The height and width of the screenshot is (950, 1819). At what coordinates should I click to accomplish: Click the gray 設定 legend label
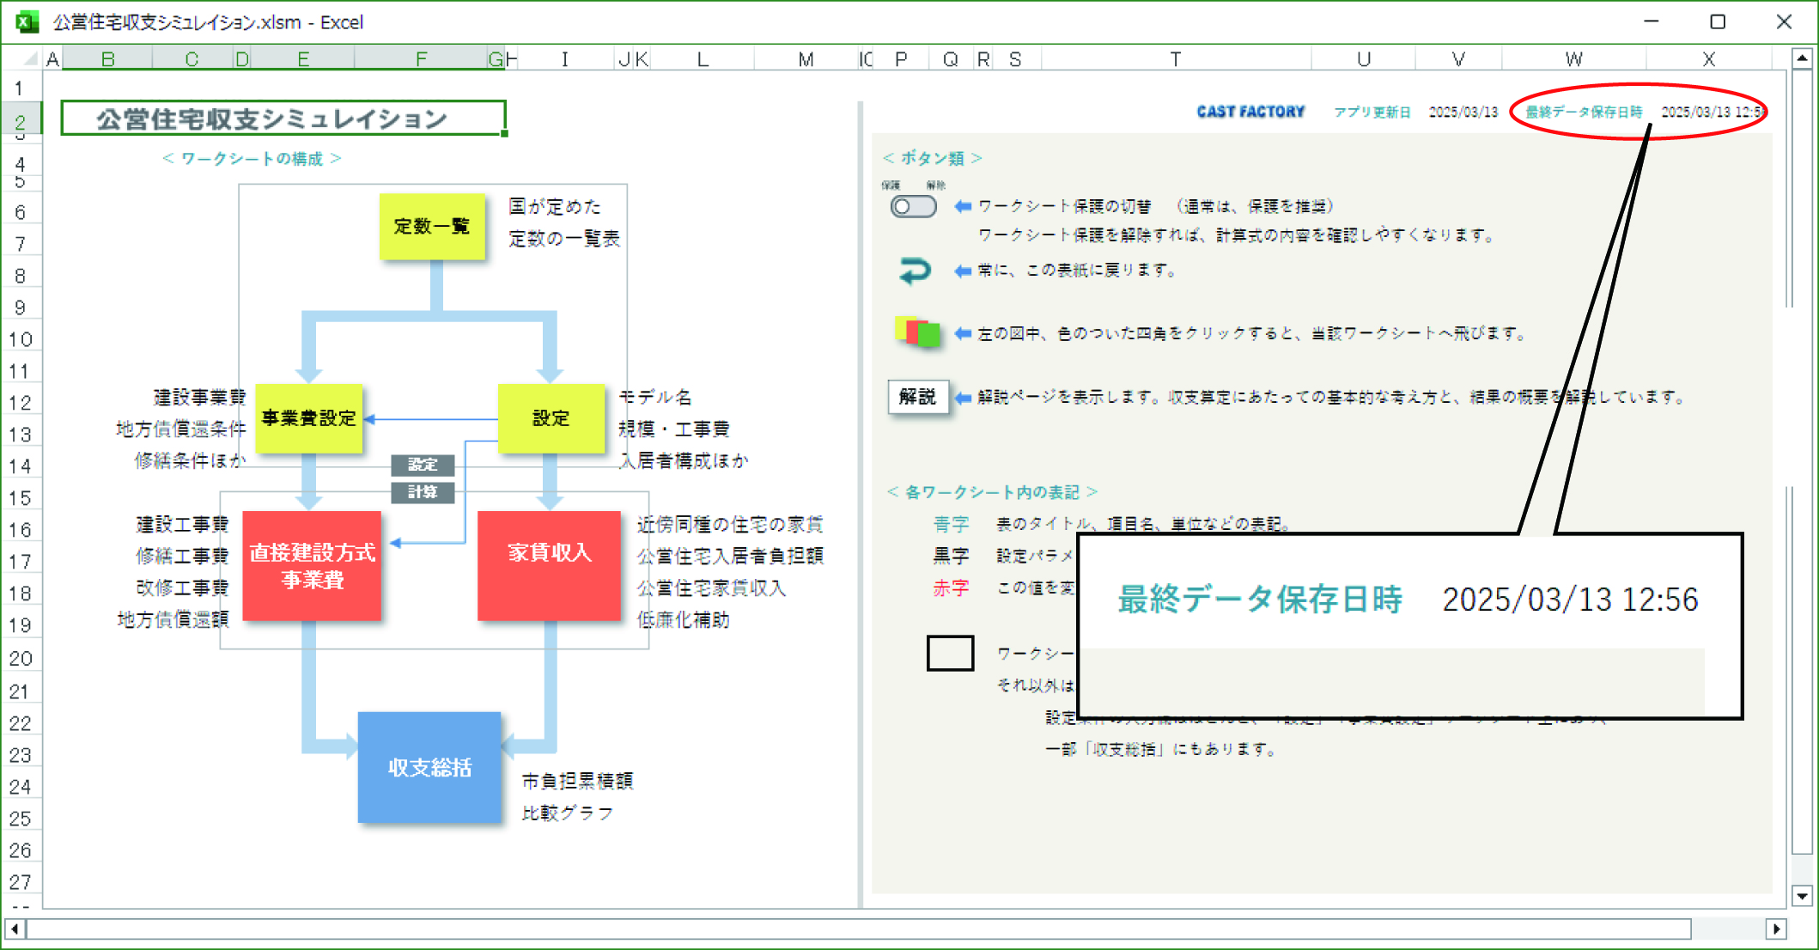423,465
